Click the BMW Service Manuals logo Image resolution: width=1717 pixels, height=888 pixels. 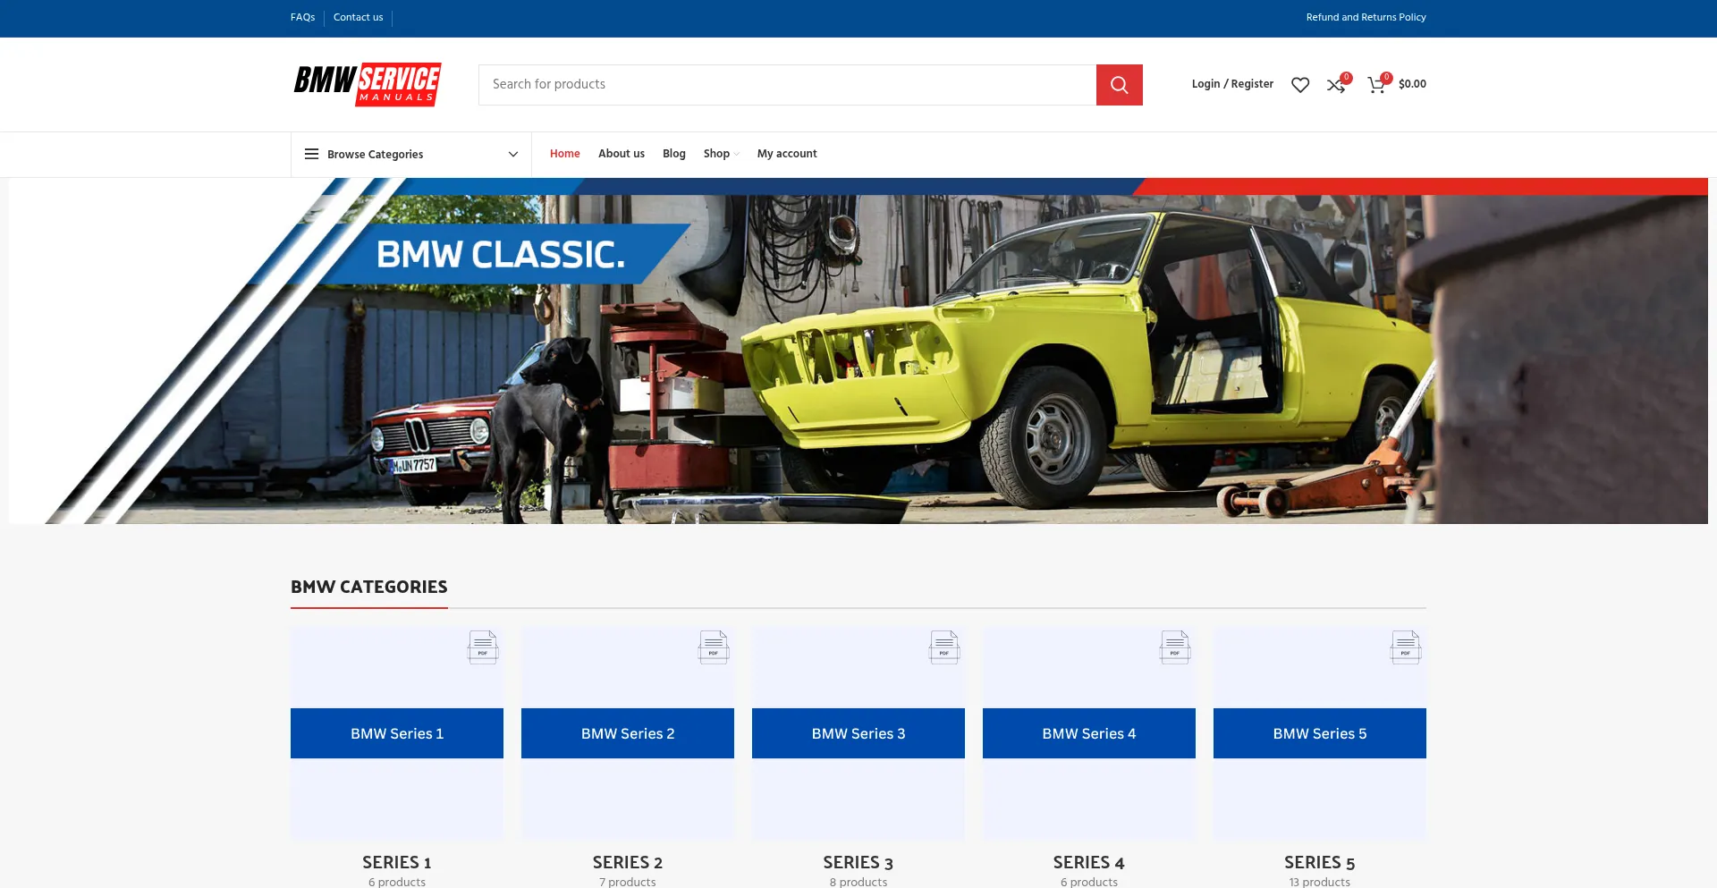pyautogui.click(x=367, y=85)
